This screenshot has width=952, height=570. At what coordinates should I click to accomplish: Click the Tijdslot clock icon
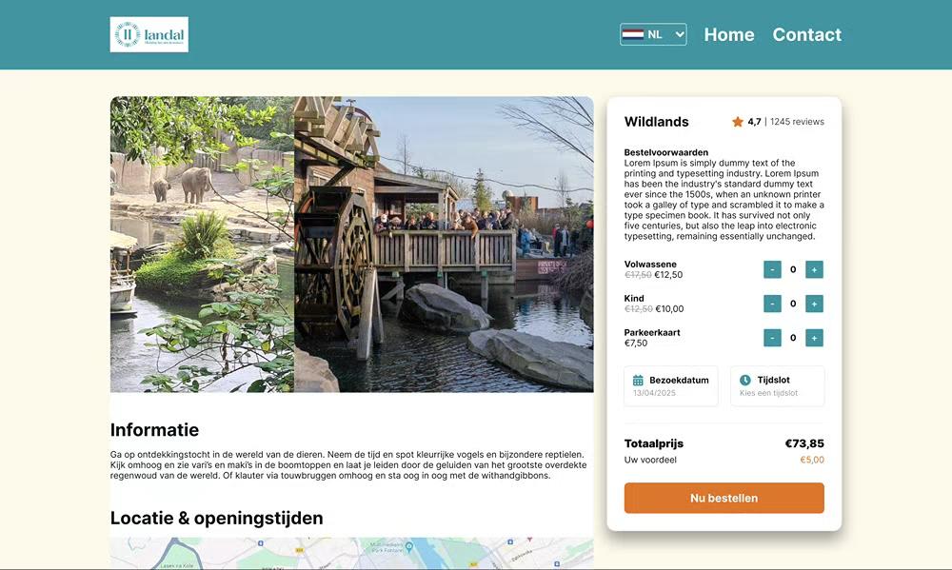745,380
